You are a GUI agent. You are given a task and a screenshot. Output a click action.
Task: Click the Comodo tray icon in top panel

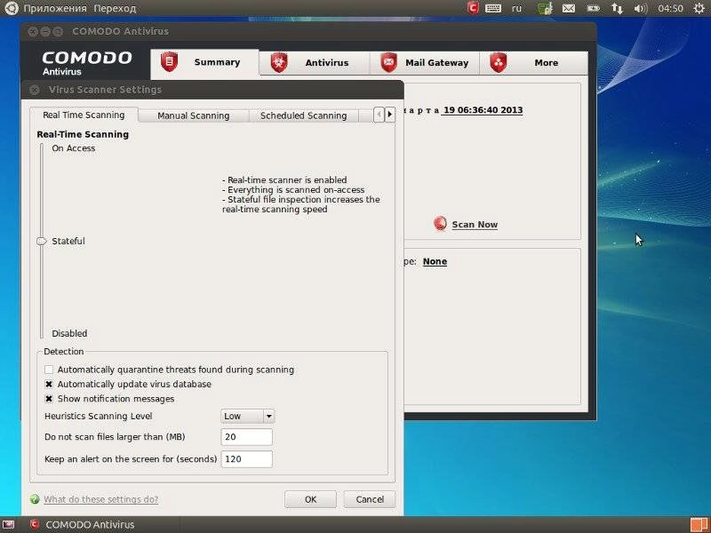473,8
